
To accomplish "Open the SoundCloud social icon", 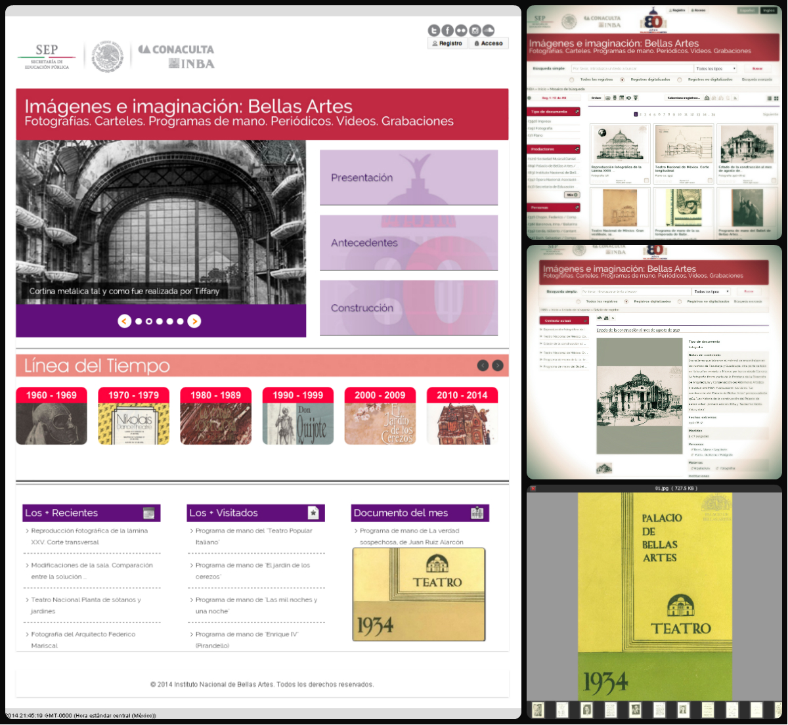I will [x=488, y=30].
